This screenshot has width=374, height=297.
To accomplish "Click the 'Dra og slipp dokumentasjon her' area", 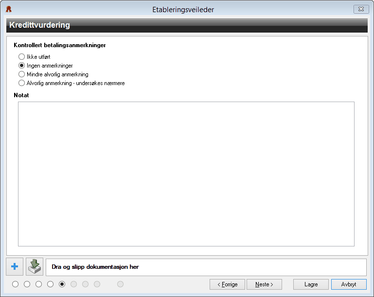I will [x=206, y=267].
